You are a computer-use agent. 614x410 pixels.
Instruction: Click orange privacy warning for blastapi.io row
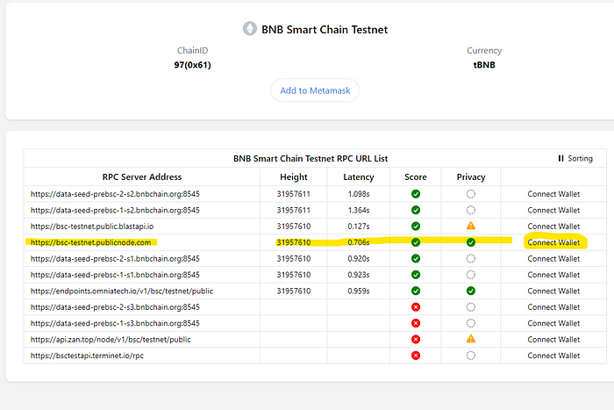(471, 226)
